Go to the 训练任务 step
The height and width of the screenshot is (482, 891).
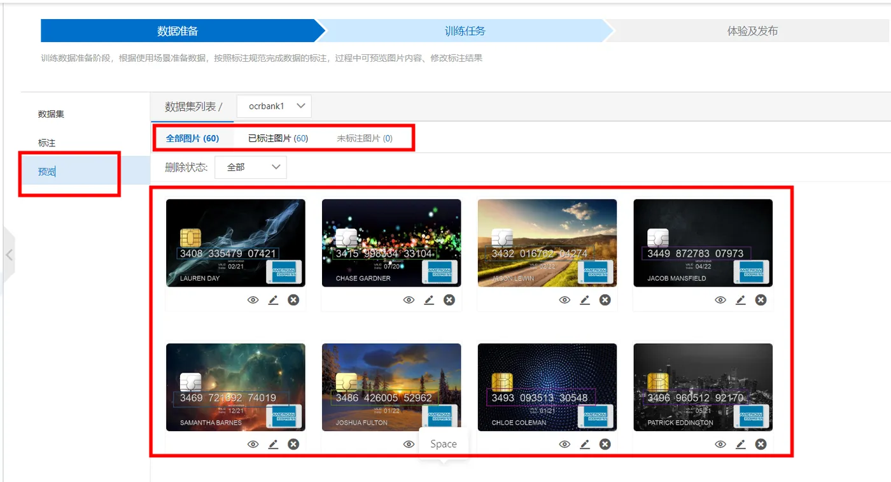point(465,31)
